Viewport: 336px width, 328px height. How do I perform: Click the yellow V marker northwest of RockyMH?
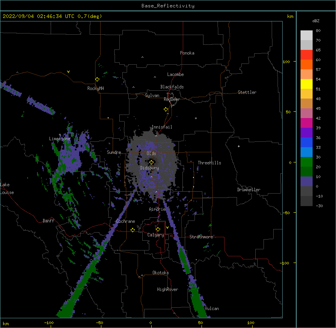coord(68,72)
